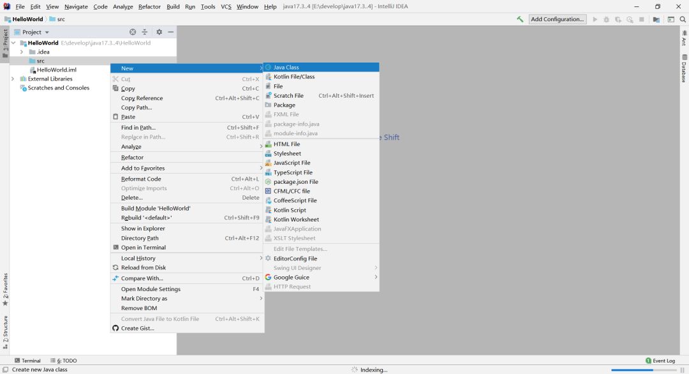Open the Refactor menu in menu bar
Screen dimensions: 689x374
(x=149, y=6)
